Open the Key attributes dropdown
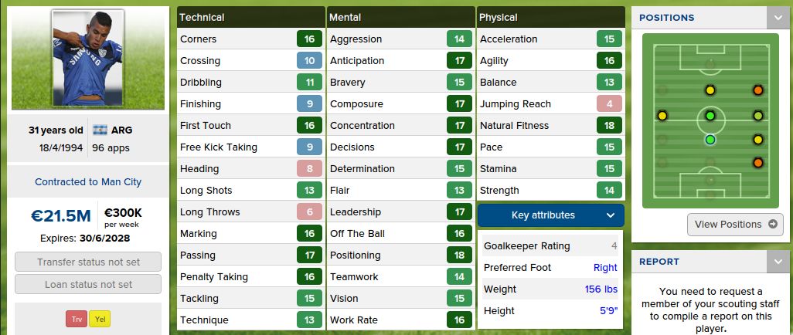 (x=550, y=215)
